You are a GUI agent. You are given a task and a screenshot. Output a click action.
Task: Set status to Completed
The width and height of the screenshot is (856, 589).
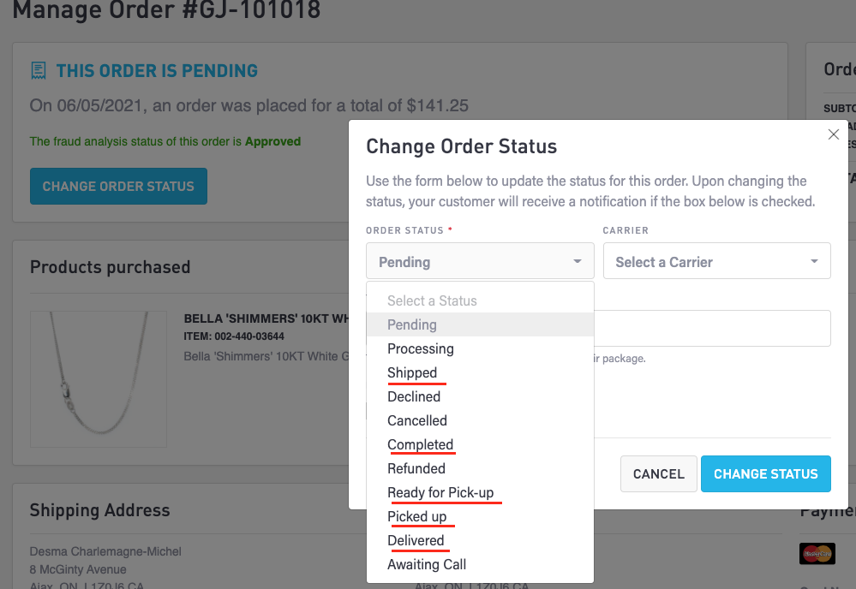420,444
